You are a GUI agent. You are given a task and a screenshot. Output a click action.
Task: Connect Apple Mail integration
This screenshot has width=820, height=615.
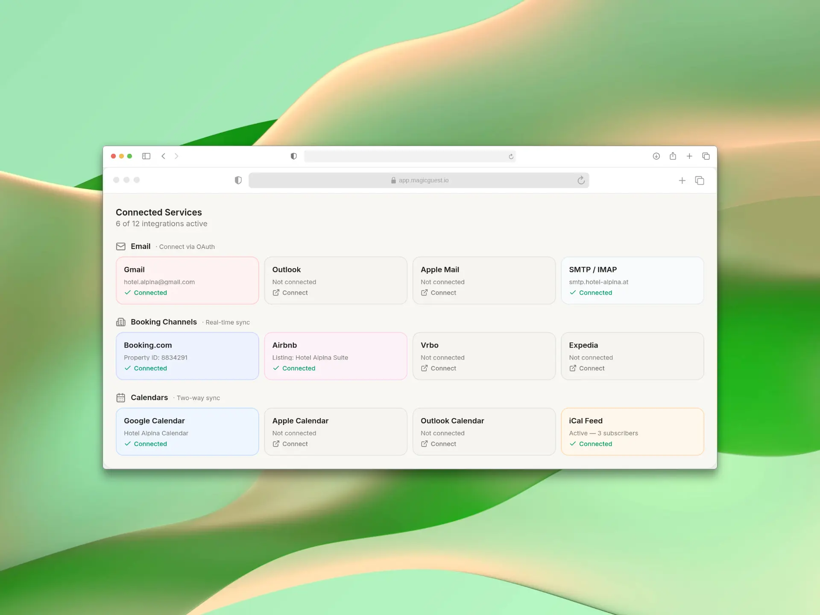click(x=438, y=293)
